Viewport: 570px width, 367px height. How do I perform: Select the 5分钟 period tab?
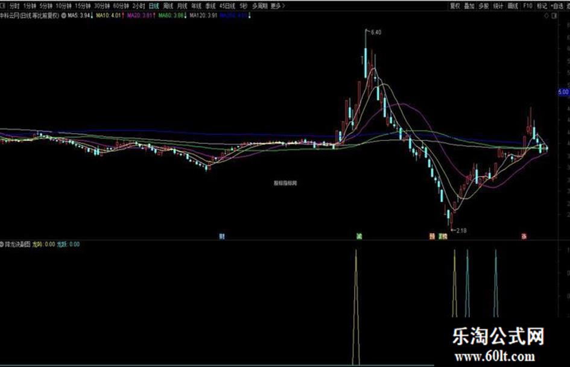pos(46,6)
